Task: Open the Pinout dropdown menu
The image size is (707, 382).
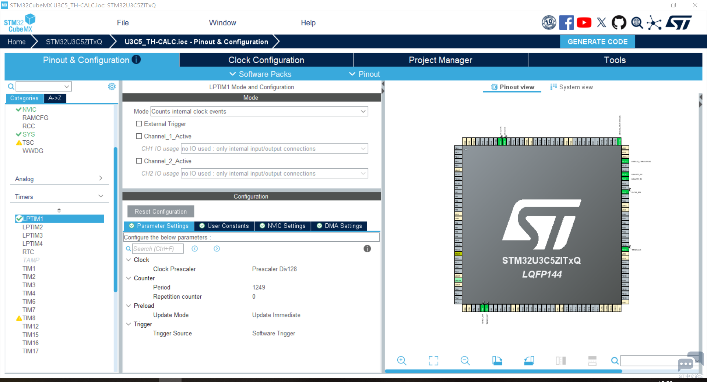Action: (365, 74)
